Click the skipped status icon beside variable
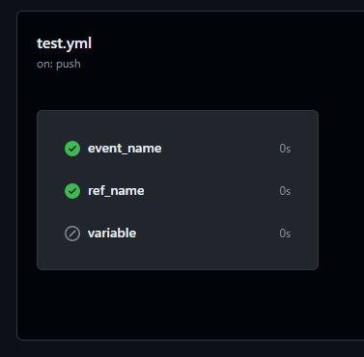The width and height of the screenshot is (364, 357). point(72,233)
